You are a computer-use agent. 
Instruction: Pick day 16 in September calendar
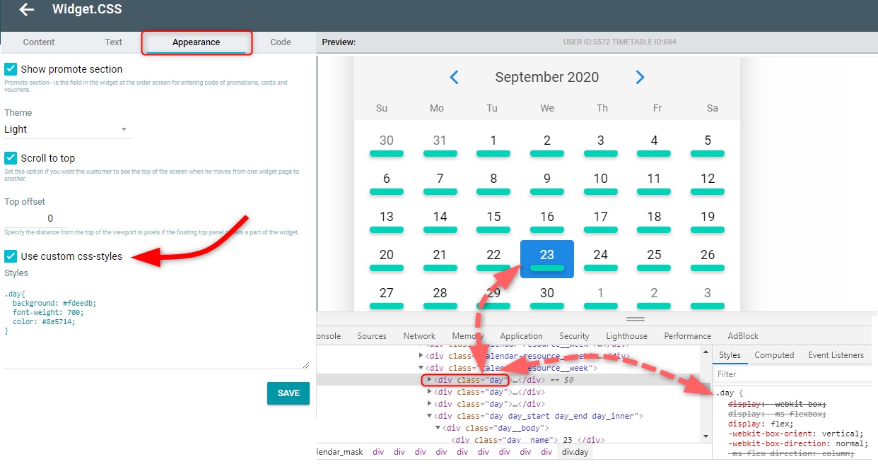pyautogui.click(x=546, y=217)
